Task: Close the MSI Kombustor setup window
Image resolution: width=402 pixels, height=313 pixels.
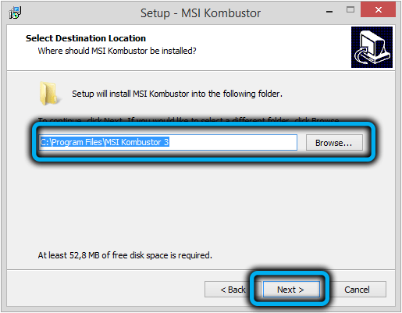Action: 378,9
